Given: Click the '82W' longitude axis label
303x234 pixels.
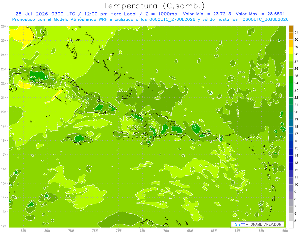Looking at the screenshot, I should click(23, 230).
